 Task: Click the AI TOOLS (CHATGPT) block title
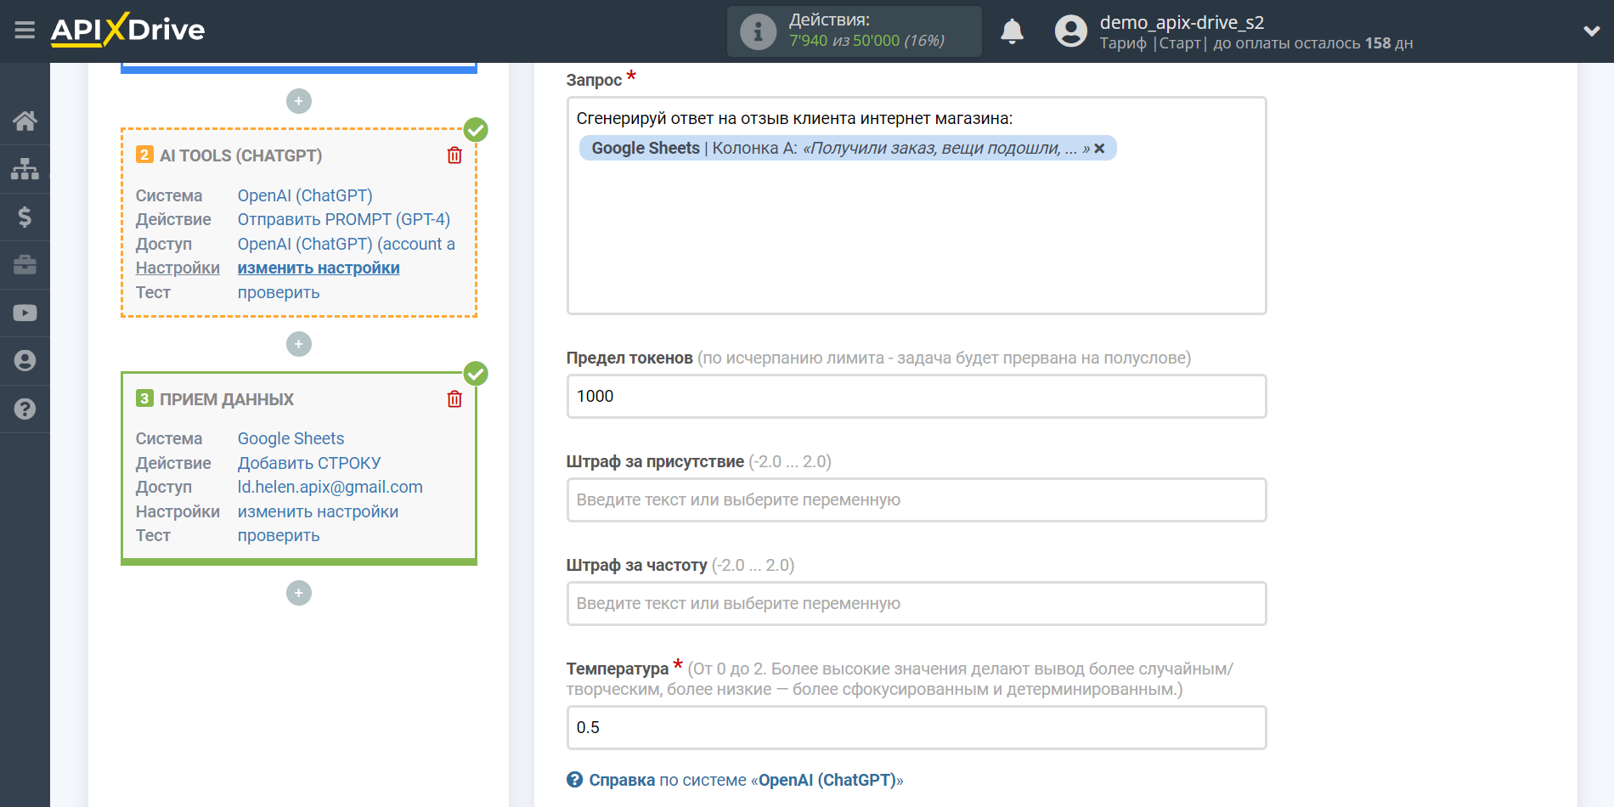tap(241, 155)
